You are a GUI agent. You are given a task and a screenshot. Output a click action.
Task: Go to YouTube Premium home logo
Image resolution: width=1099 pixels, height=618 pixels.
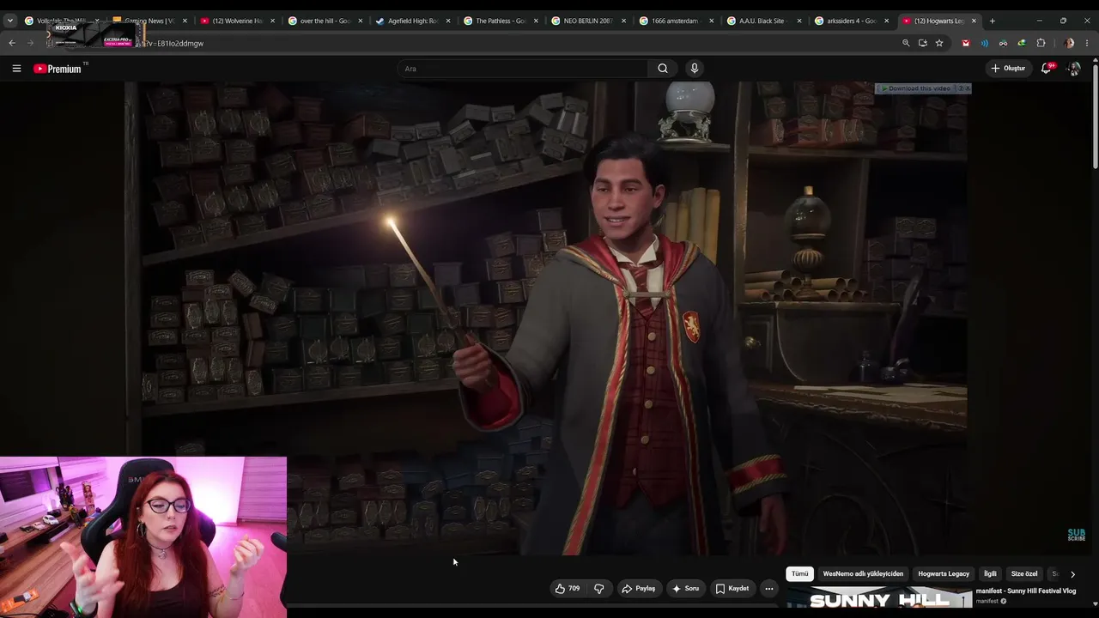58,69
